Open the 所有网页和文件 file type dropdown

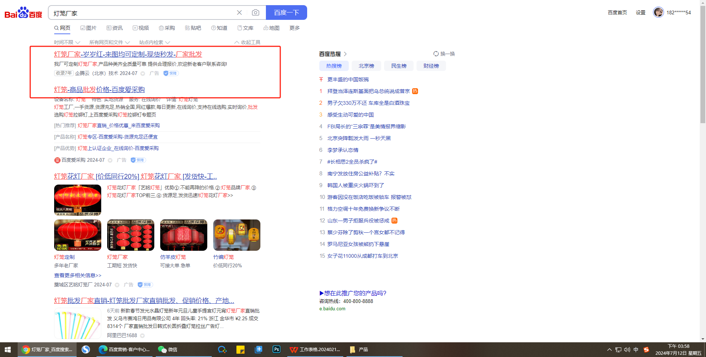pos(109,42)
